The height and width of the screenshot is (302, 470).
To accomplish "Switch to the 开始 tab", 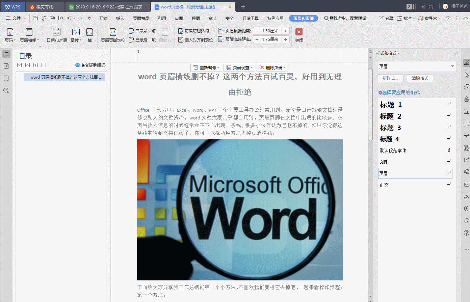I will (x=103, y=18).
